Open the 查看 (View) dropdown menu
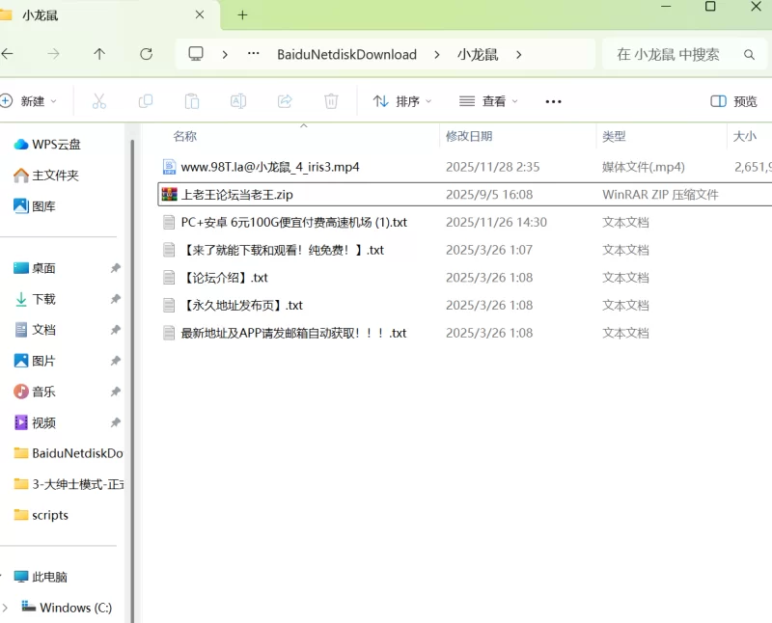Viewport: 772px width, 623px height. click(488, 101)
